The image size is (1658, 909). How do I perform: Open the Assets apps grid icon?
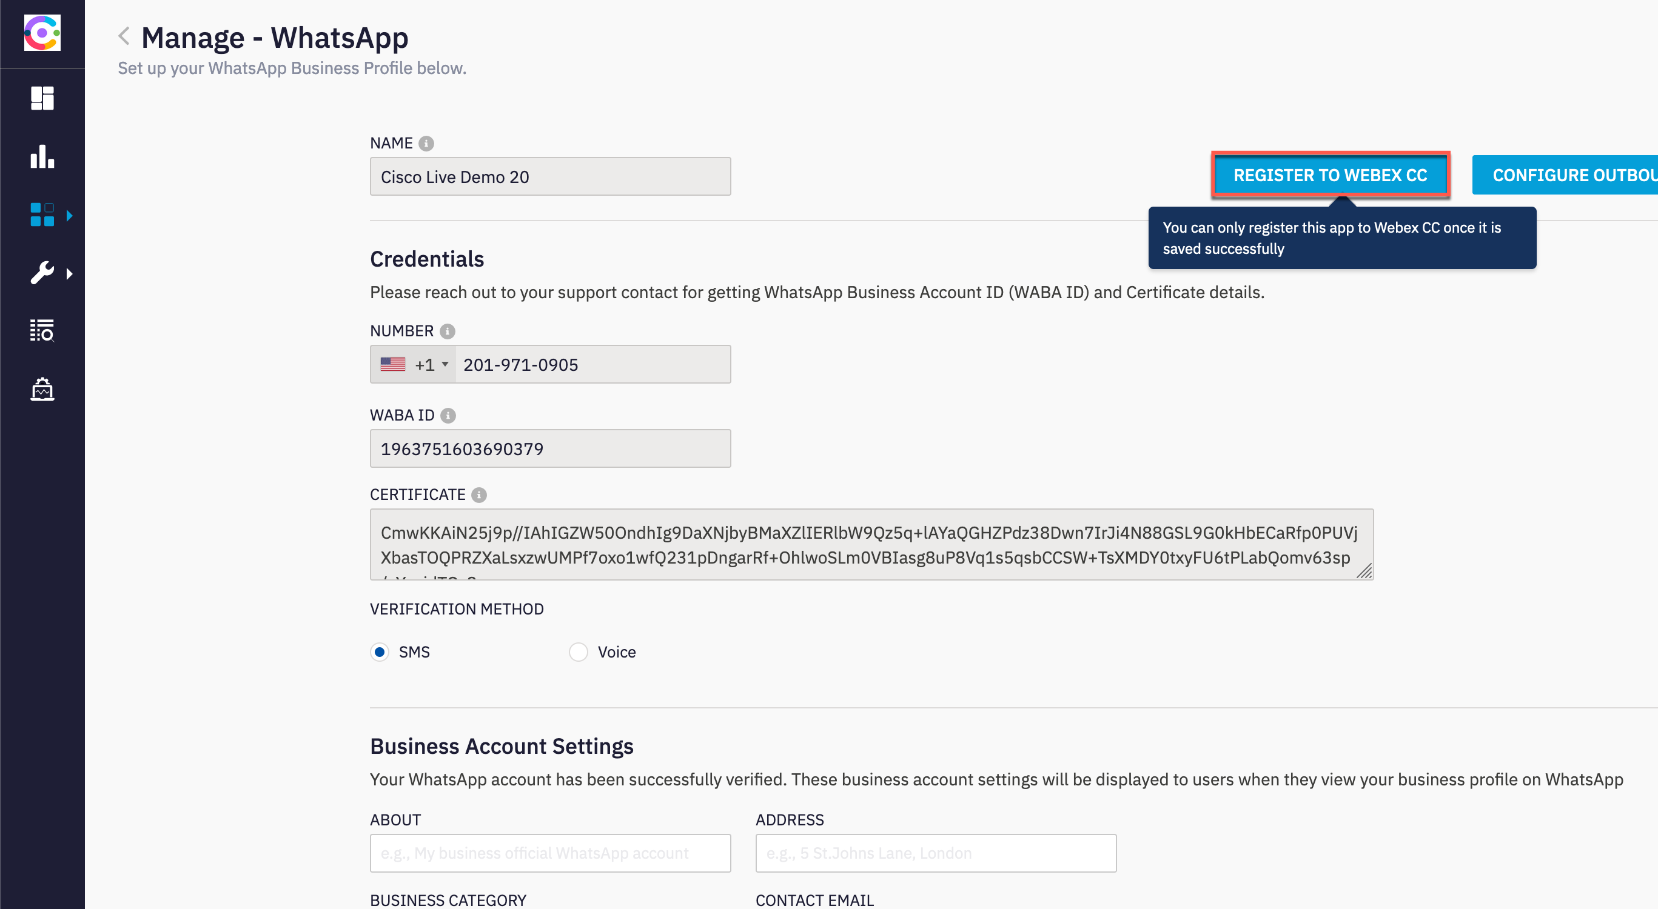pos(42,215)
